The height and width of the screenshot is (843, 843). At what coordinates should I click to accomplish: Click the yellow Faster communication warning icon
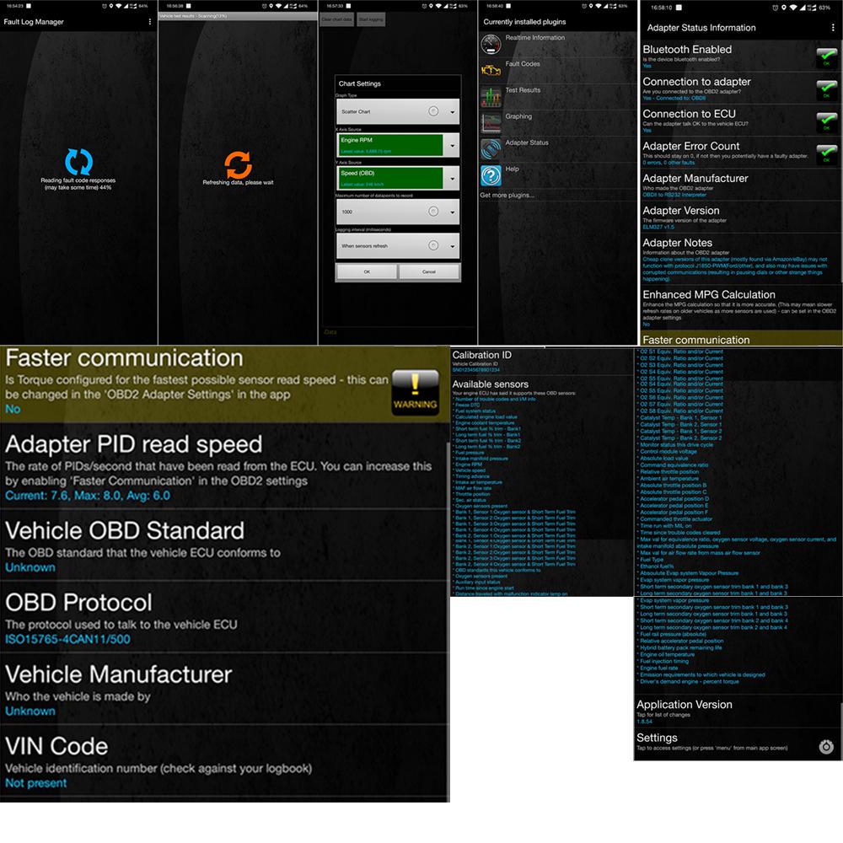pos(416,391)
